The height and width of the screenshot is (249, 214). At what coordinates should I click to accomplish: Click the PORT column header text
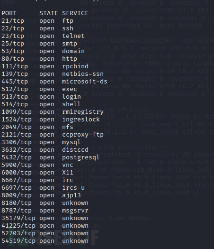point(9,13)
